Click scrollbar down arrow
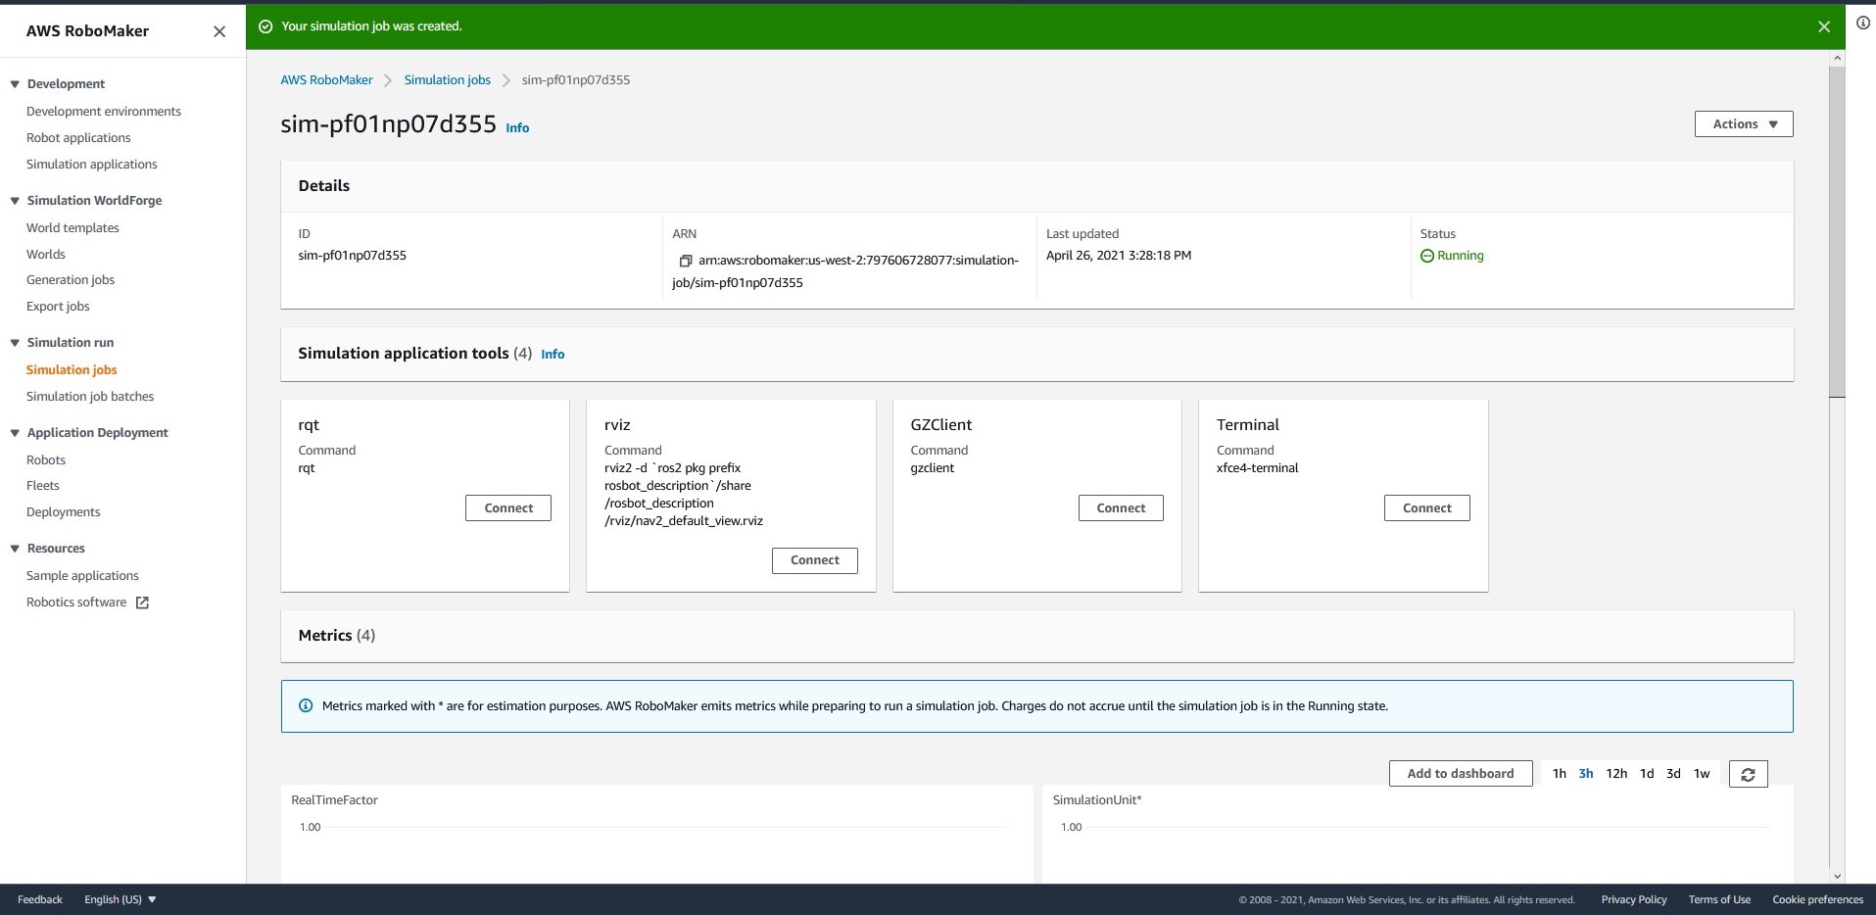 [x=1837, y=876]
